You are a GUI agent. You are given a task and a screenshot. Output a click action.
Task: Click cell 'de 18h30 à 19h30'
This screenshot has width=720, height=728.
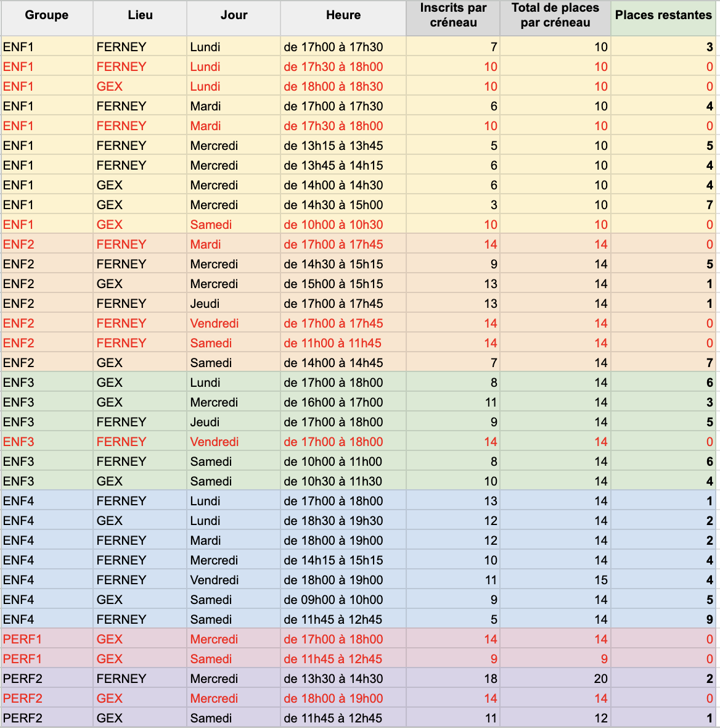(x=343, y=521)
